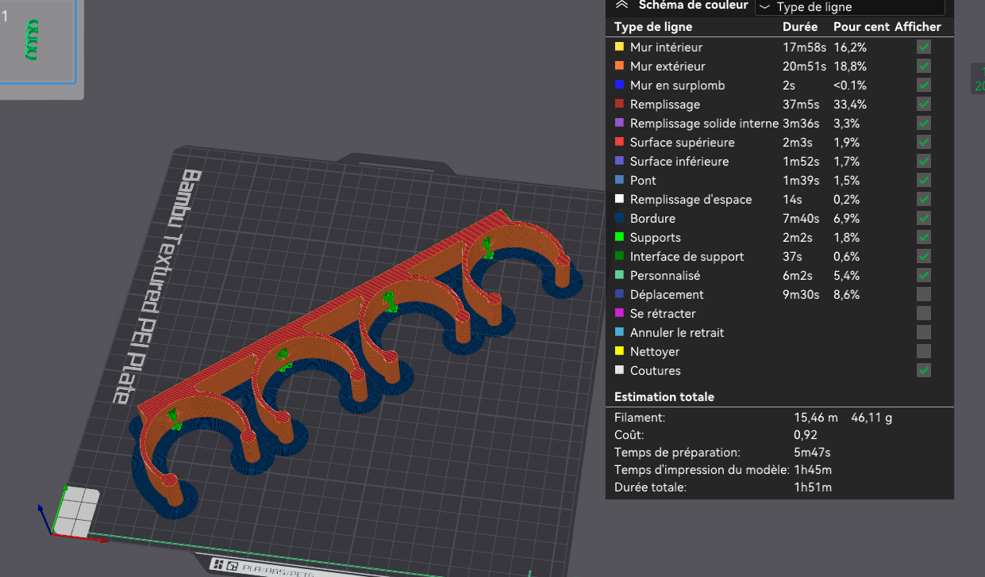Toggle Mur intérieur visibility checkbox
The height and width of the screenshot is (577, 985).
pos(923,48)
